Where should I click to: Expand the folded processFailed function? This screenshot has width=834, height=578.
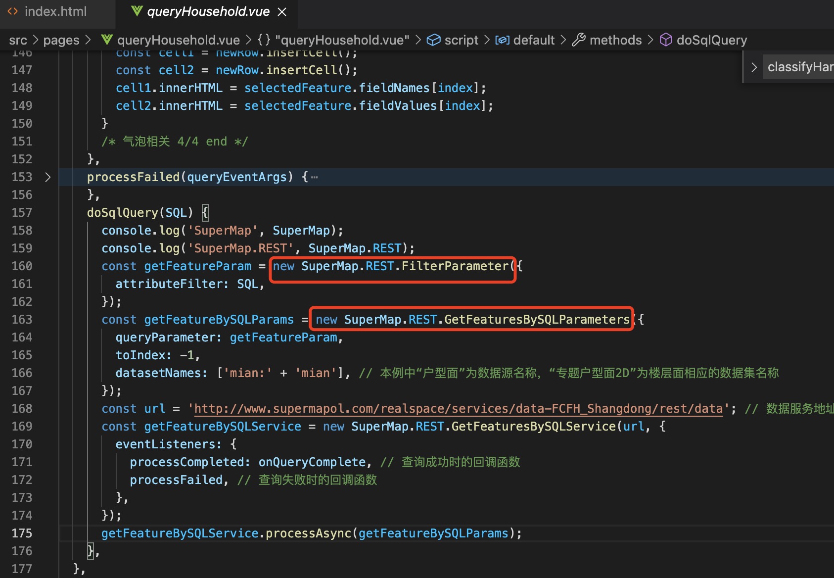(47, 177)
